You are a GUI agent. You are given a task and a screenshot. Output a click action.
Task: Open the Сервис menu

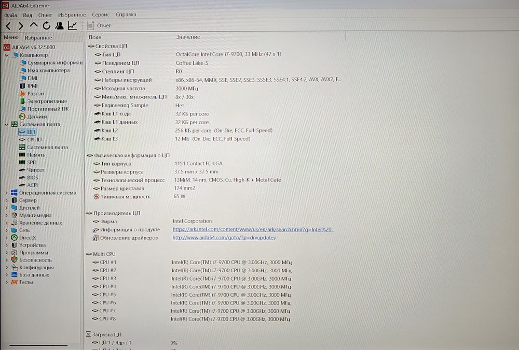pyautogui.click(x=101, y=14)
